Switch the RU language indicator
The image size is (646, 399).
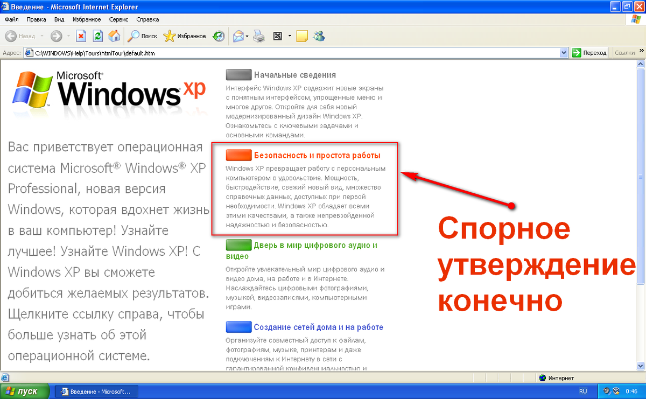click(x=582, y=391)
